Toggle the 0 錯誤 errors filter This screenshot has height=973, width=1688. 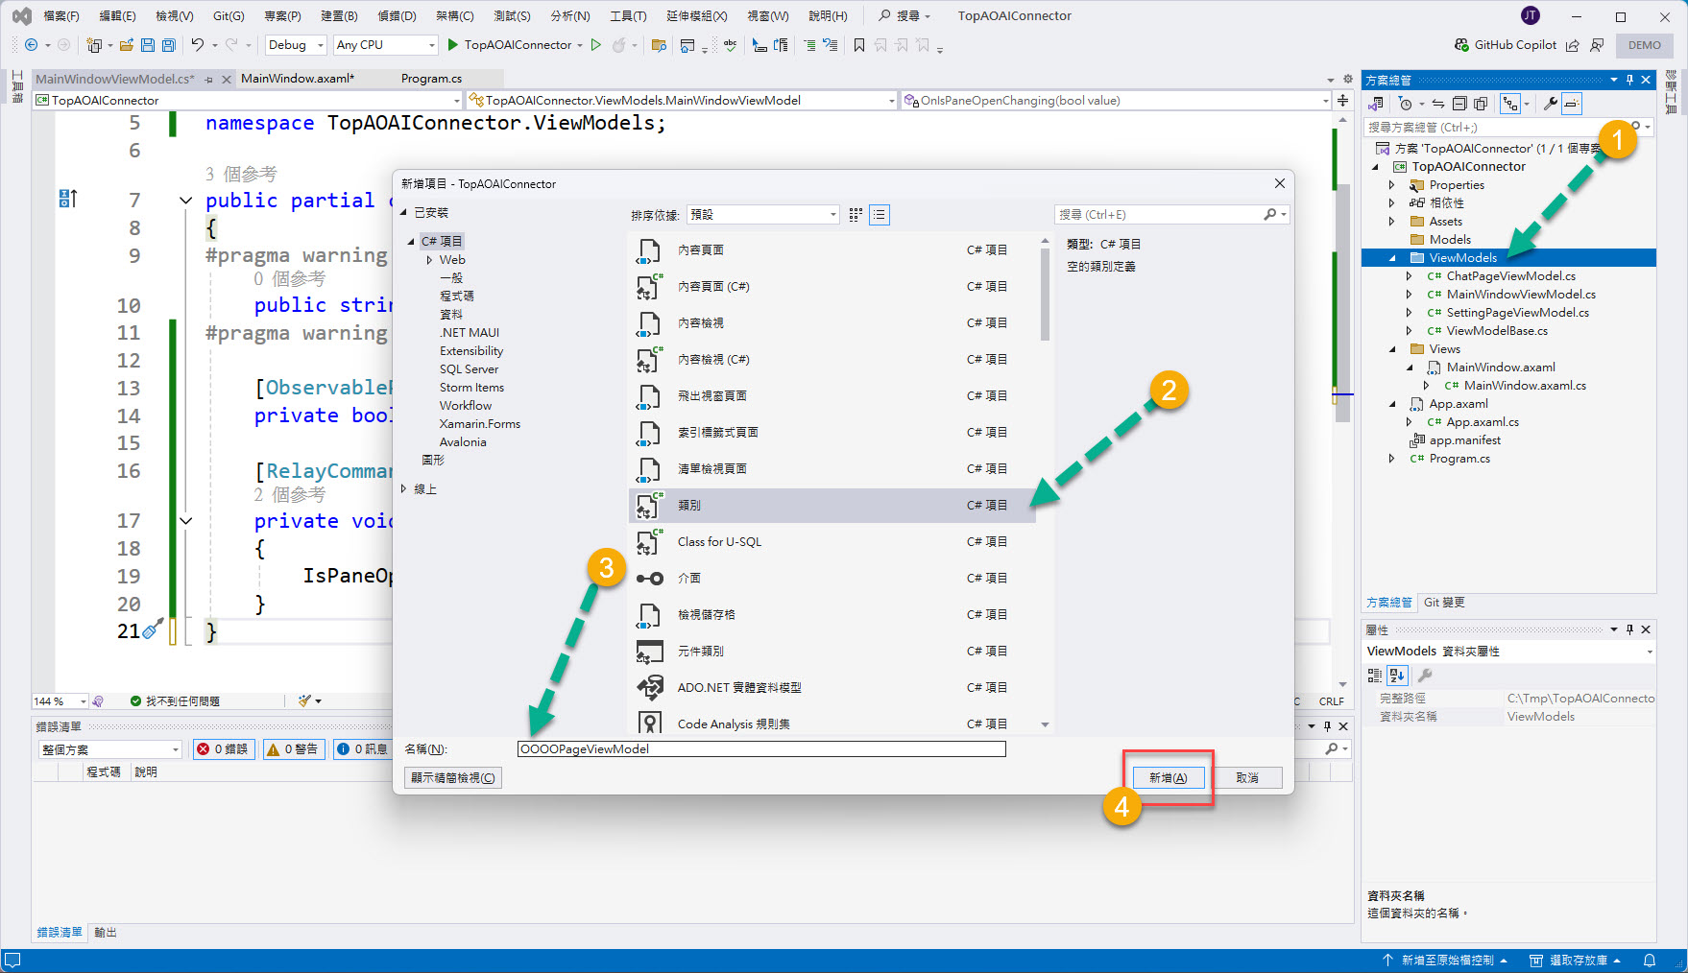click(224, 749)
